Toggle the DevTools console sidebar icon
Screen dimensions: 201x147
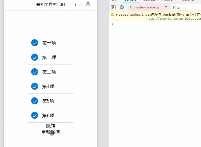click(113, 7)
